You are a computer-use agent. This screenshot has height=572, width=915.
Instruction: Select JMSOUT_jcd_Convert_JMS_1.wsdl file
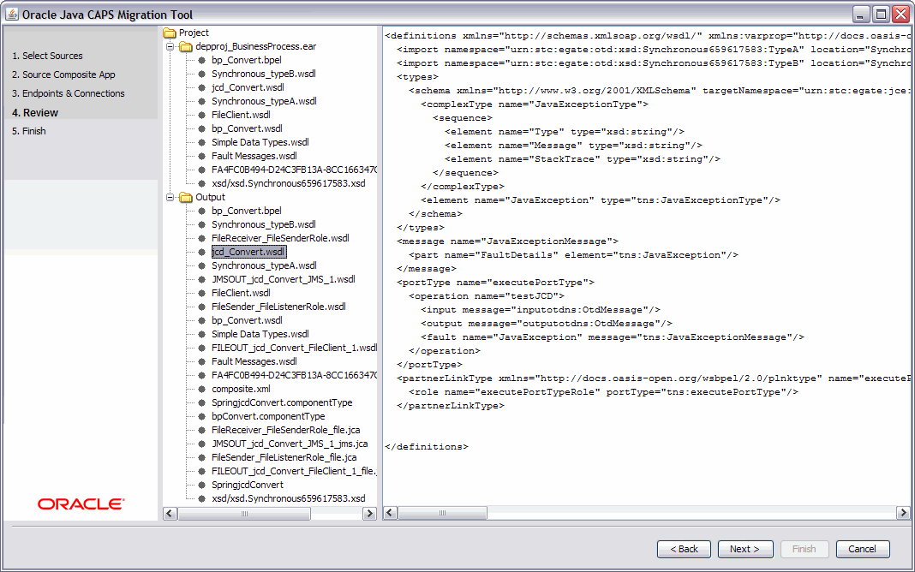[x=283, y=279]
